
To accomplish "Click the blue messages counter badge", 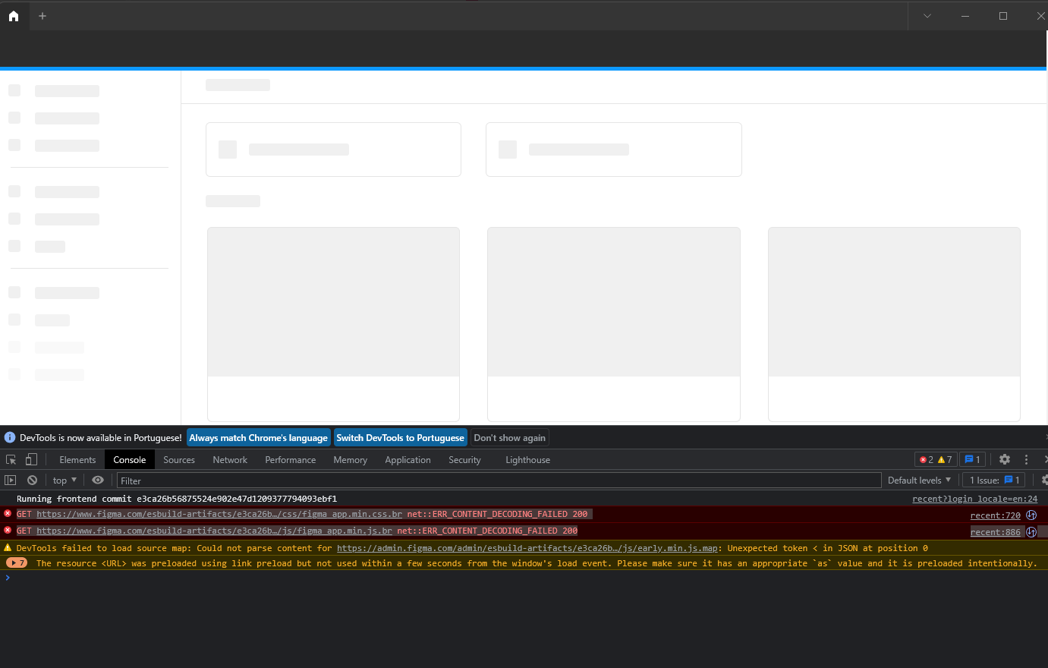I will 972,460.
